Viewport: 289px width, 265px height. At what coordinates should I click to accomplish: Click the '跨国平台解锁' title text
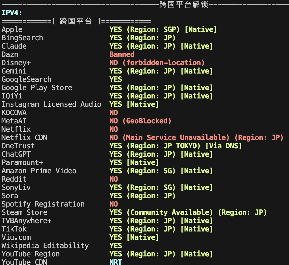click(x=184, y=4)
